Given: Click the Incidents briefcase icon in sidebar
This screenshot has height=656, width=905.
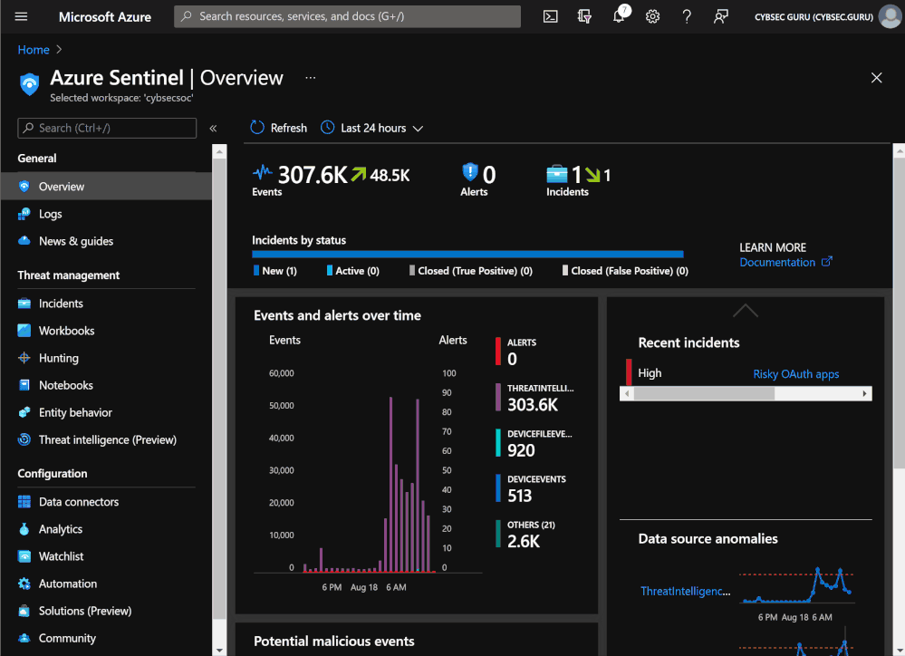Looking at the screenshot, I should pos(24,304).
